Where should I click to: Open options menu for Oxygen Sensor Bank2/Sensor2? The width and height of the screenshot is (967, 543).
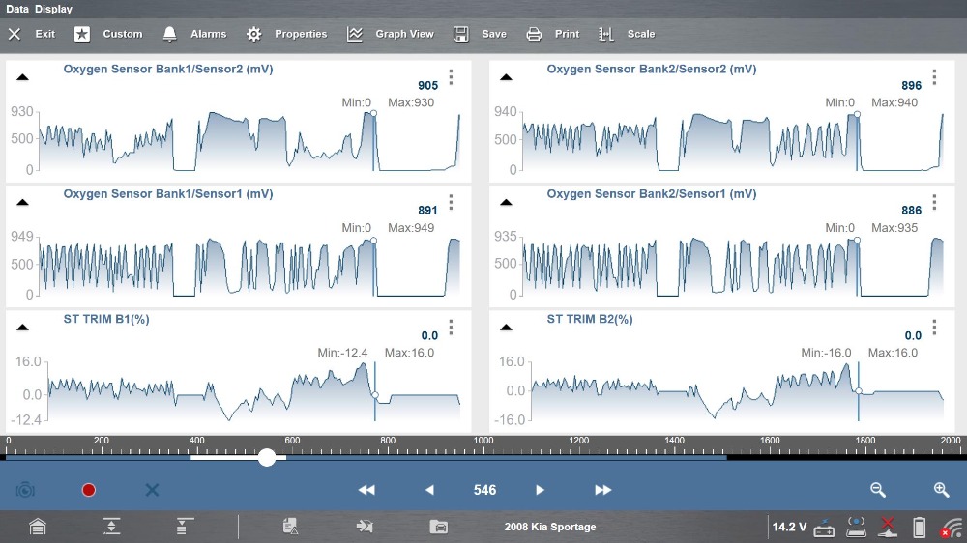[934, 77]
